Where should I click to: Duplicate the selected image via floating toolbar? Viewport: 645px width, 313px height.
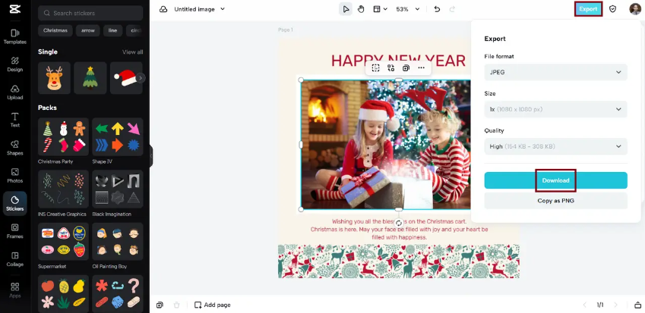406,68
